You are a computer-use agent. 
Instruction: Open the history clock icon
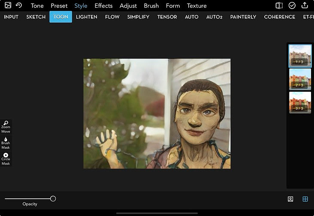[x=19, y=5]
